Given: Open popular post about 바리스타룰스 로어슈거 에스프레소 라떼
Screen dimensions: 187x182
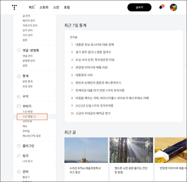Looking at the screenshot, I should pyautogui.click(x=112, y=98).
